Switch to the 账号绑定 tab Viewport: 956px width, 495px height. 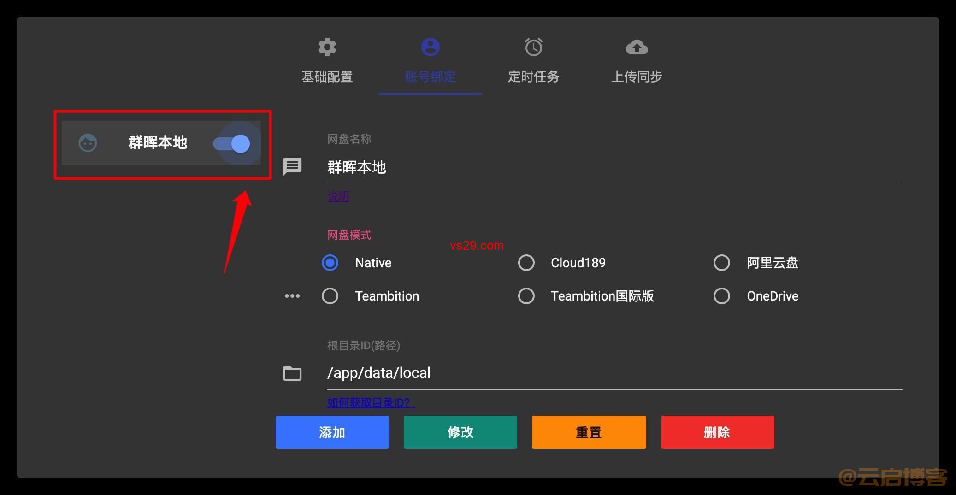(431, 61)
